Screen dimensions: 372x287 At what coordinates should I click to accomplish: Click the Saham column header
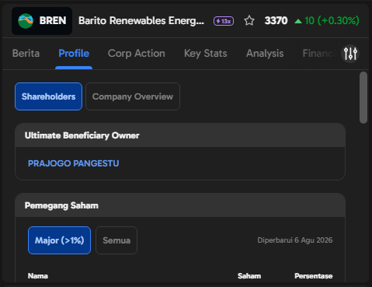pyautogui.click(x=249, y=276)
